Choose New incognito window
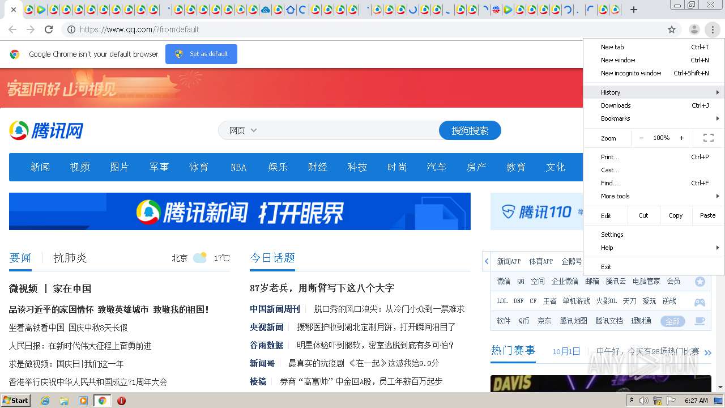This screenshot has width=725, height=408. click(654, 73)
